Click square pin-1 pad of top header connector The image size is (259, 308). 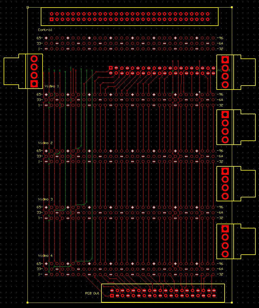(x=52, y=19)
